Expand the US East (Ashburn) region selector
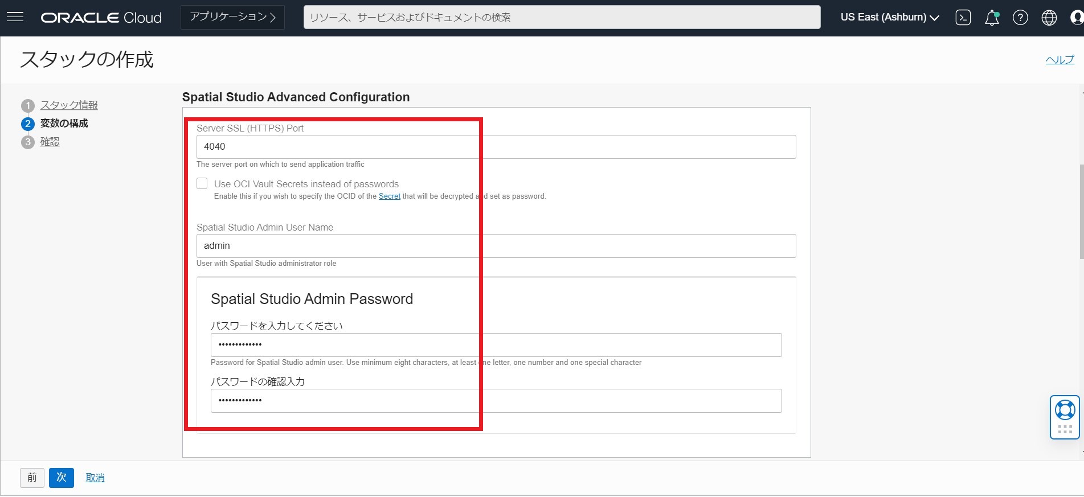 (890, 18)
